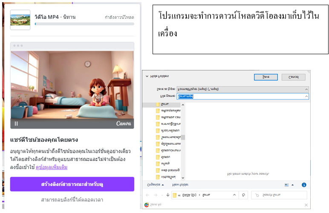The image size is (329, 213).
Task: Click Cancel in the Save As dialog
Action: pos(293,77)
